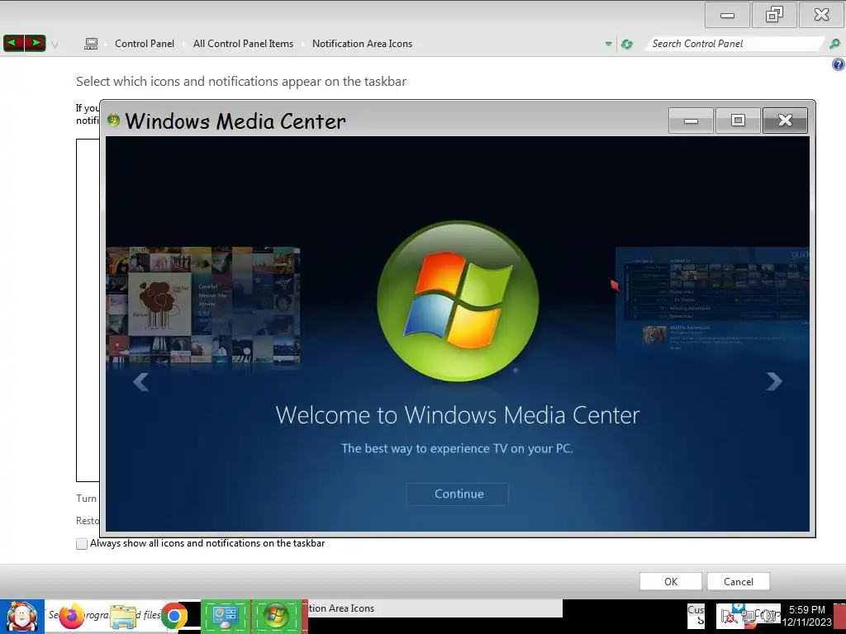This screenshot has width=846, height=634.
Task: Go back in Control Panel navigation
Action: [14, 43]
